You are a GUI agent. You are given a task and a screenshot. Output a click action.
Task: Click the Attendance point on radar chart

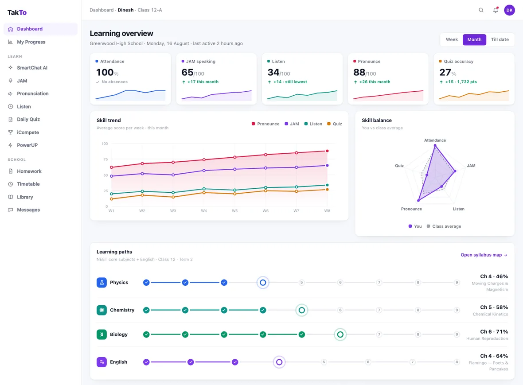pyautogui.click(x=435, y=145)
